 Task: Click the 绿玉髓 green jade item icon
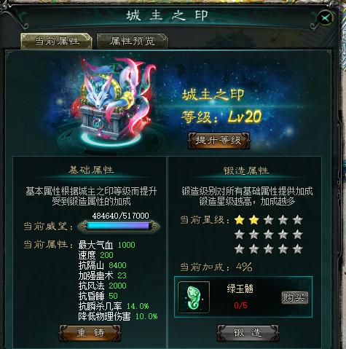194,297
